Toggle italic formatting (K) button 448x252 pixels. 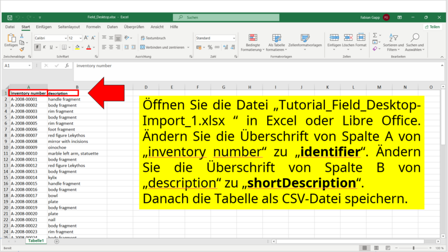coord(45,48)
